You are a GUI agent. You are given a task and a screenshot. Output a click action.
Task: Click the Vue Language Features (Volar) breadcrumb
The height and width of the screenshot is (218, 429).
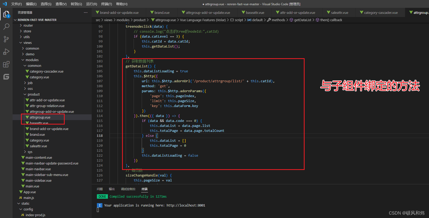(x=203, y=20)
